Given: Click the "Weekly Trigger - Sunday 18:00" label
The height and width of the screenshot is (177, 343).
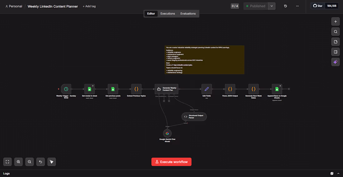Looking at the screenshot, I should tap(66, 97).
